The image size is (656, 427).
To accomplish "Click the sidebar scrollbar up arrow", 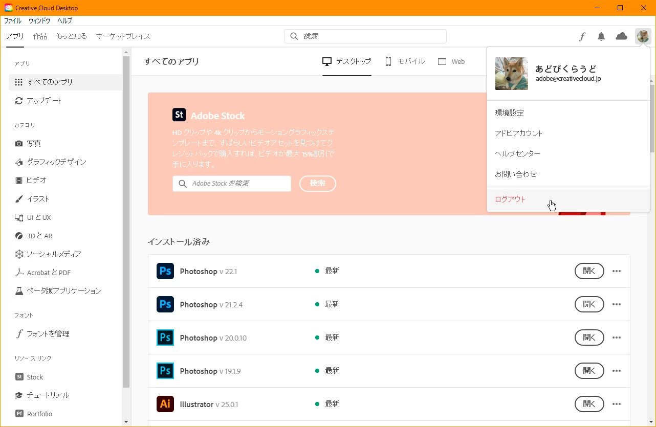I will 126,52.
